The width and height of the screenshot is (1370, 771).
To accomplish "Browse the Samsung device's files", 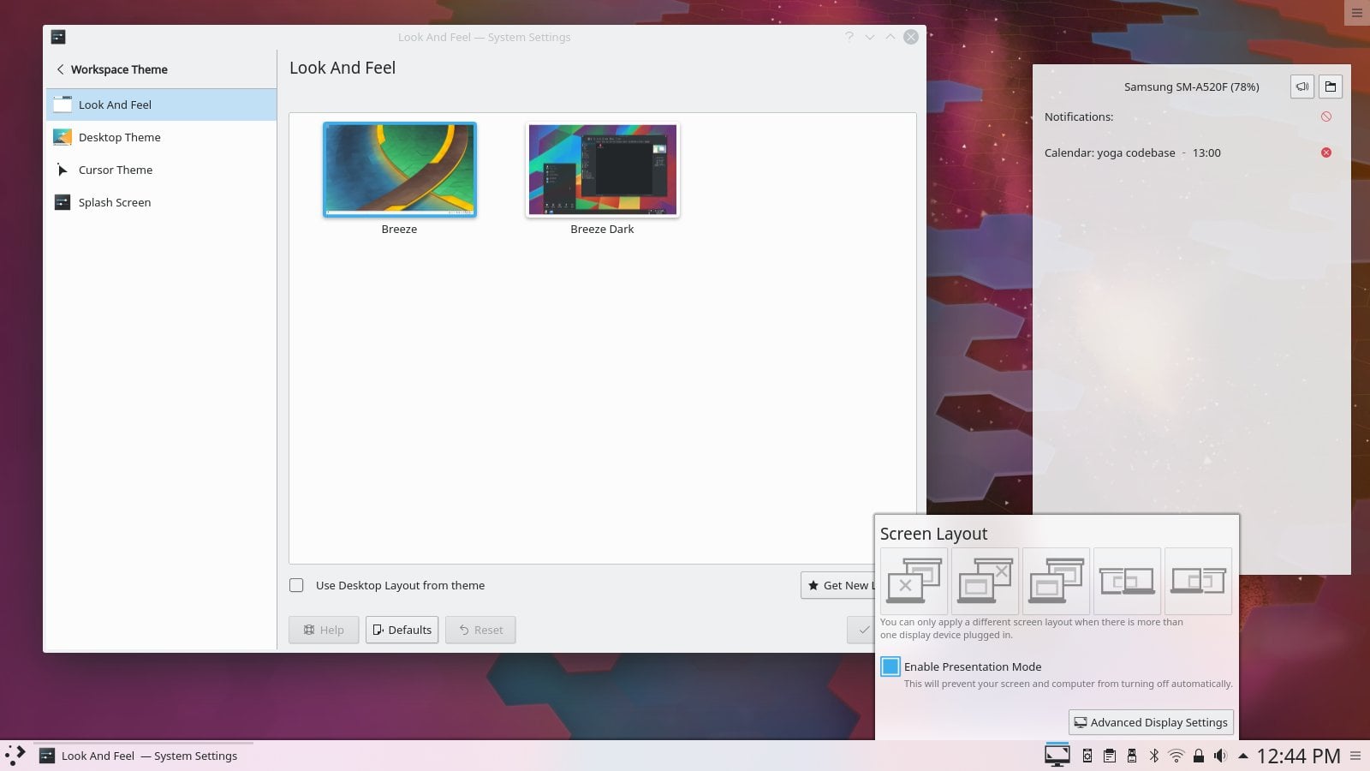I will tap(1331, 86).
